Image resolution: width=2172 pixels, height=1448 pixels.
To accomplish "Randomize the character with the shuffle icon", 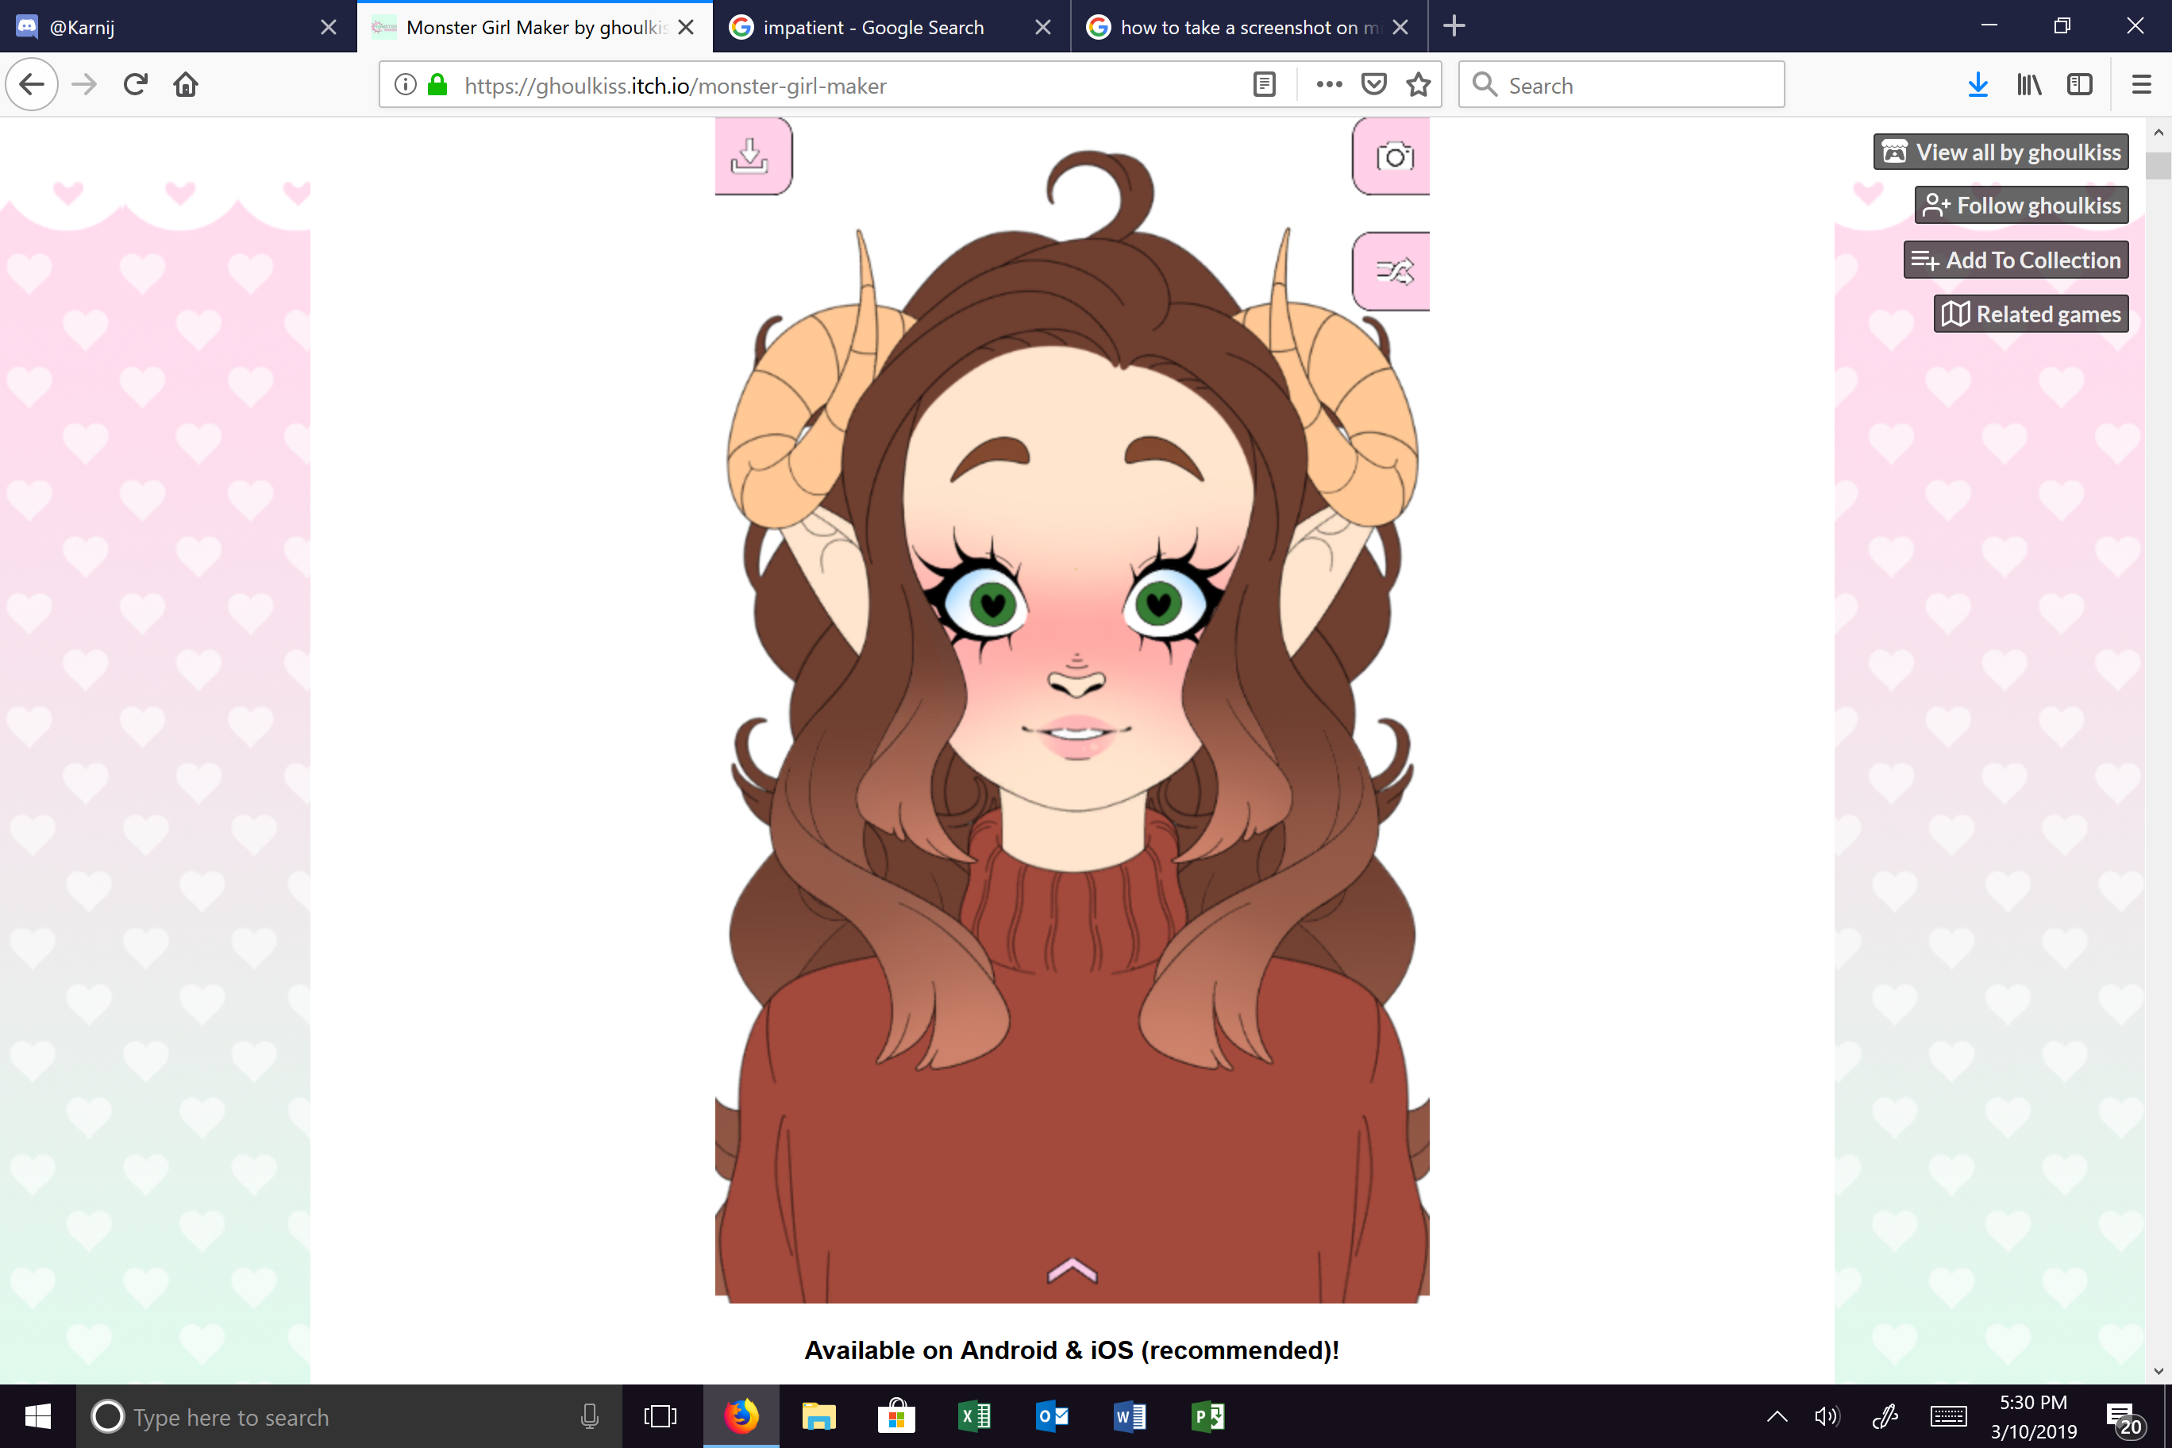I will pos(1391,271).
